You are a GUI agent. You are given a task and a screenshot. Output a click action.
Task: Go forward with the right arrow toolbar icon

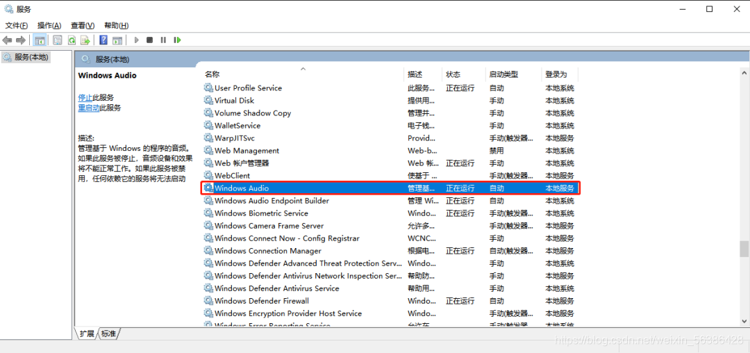21,40
